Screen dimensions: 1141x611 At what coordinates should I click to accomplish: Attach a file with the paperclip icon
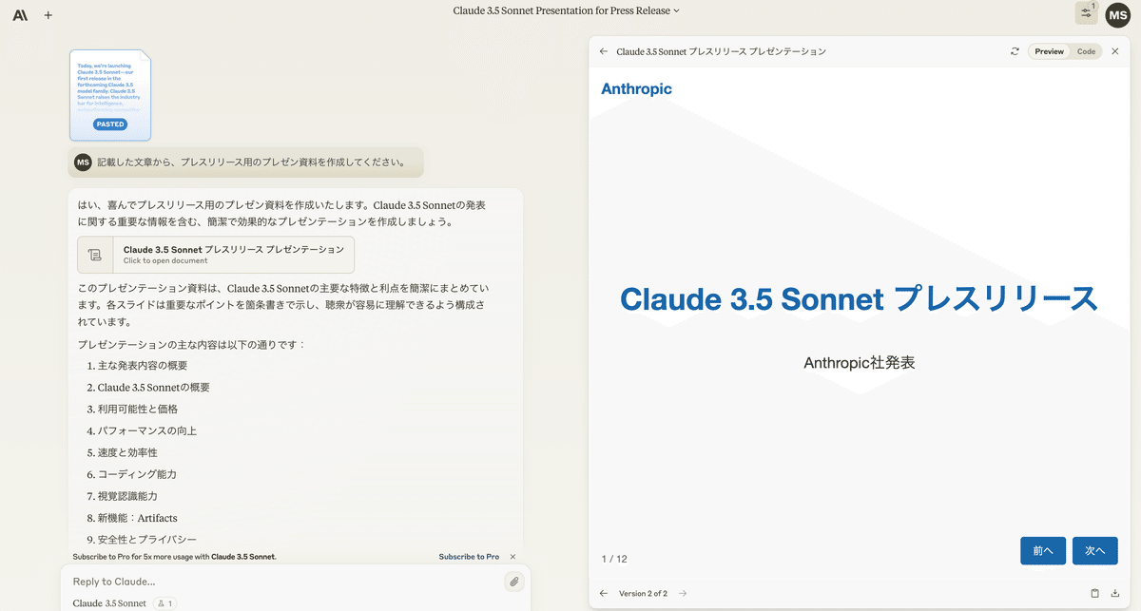(x=513, y=581)
